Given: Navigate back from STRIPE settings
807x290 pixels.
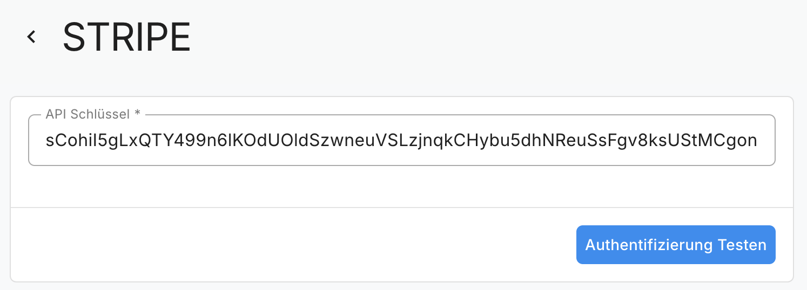Looking at the screenshot, I should click(x=32, y=37).
